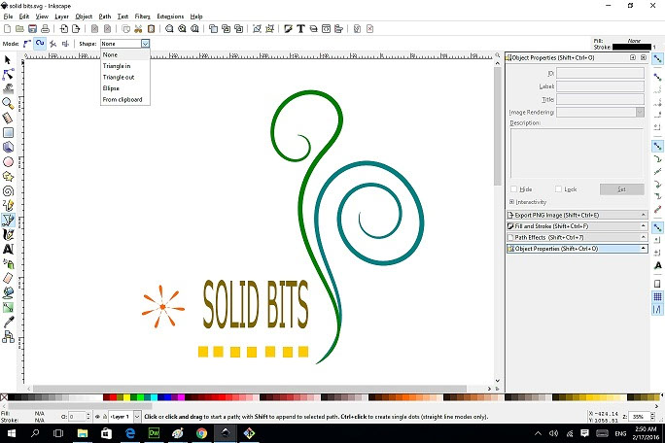Select the 3D Box tool

(x=8, y=147)
